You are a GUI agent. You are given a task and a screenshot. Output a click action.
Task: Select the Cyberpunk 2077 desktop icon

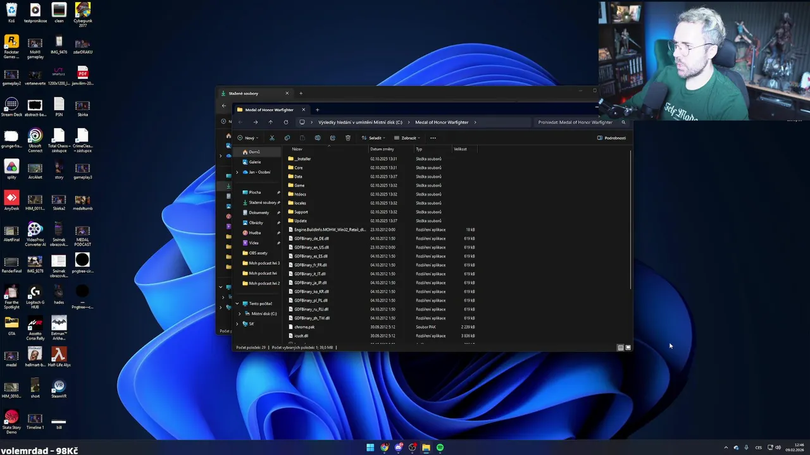(82, 15)
